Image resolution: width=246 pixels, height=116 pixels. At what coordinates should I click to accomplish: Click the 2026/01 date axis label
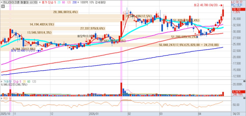pos(93,114)
